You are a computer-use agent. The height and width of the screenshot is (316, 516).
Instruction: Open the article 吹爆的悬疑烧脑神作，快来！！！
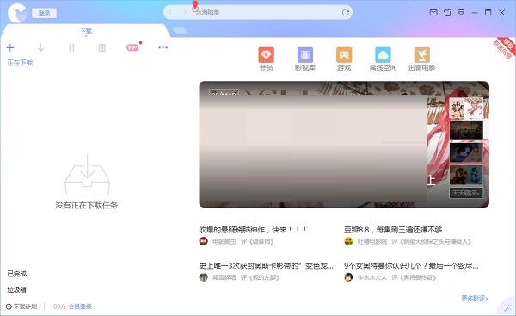point(253,230)
